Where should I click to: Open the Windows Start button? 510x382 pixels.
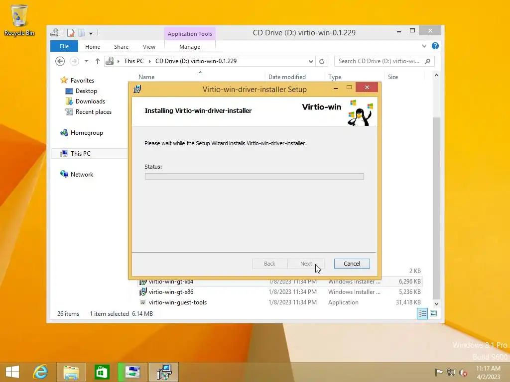coord(12,372)
